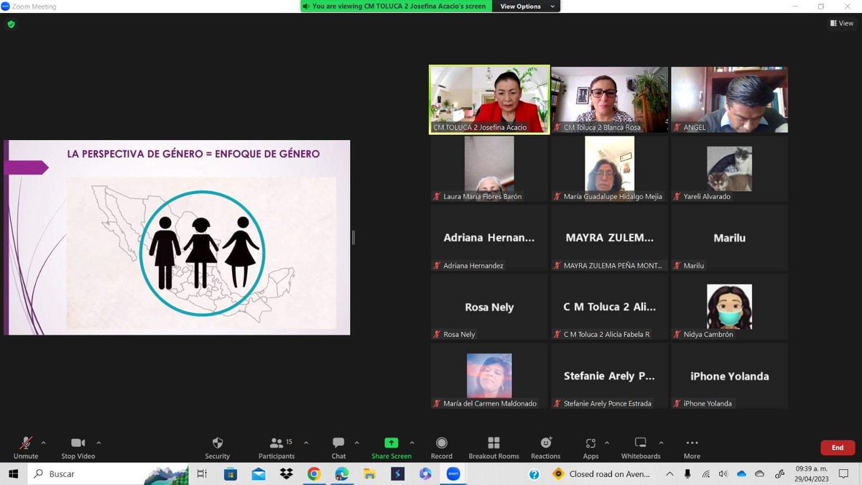The width and height of the screenshot is (862, 485).
Task: Open the Security shield options
Action: point(218,448)
